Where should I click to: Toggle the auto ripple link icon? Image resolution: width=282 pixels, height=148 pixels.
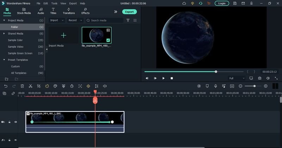(x=13, y=93)
